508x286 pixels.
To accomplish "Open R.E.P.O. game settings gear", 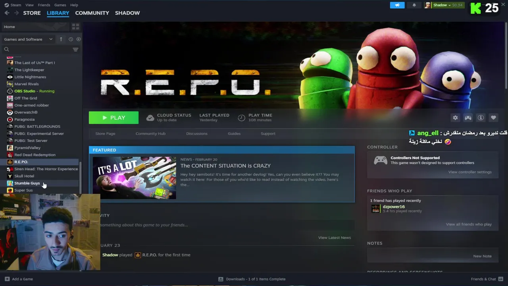I will [455, 118].
